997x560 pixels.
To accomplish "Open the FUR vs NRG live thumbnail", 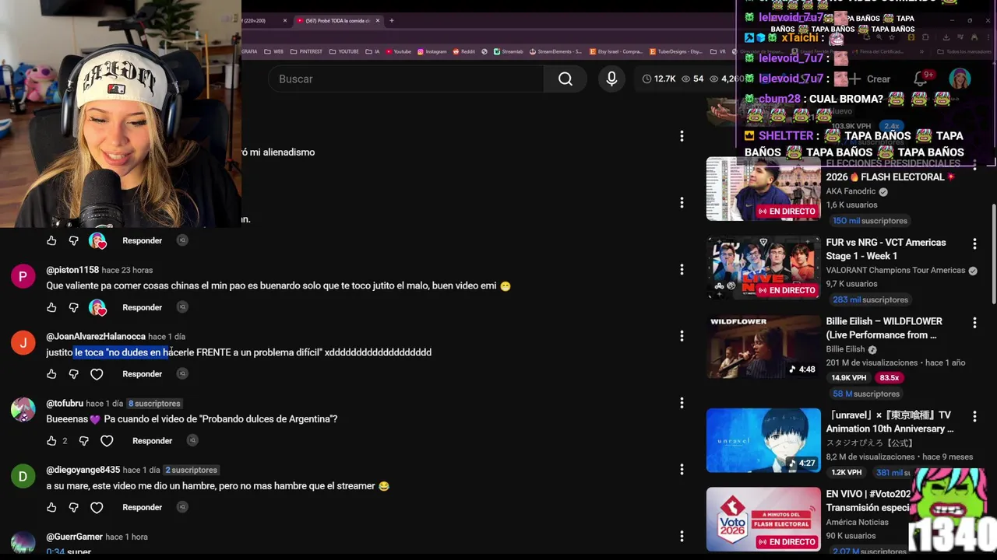I will pyautogui.click(x=763, y=268).
